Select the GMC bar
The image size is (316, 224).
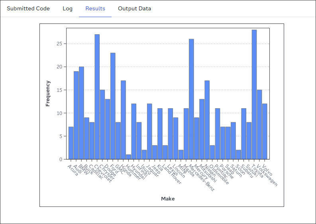(118, 141)
